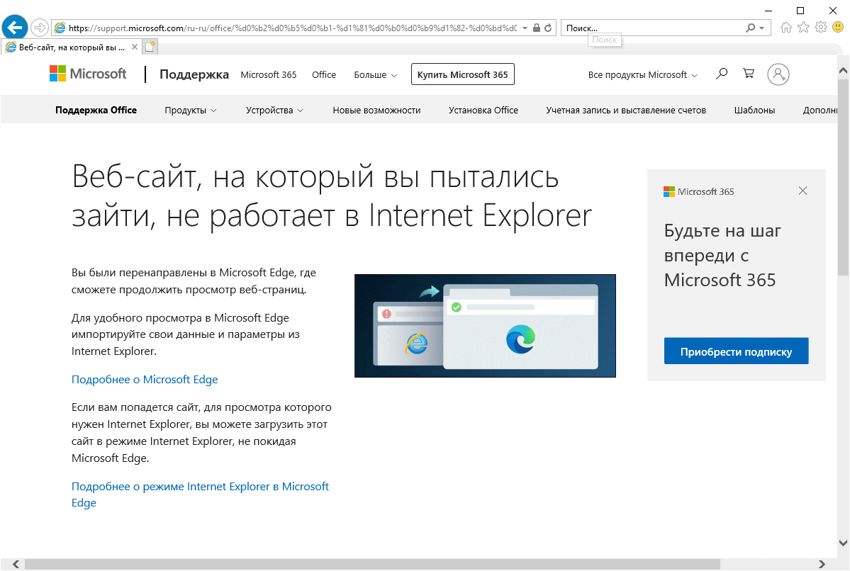850x571 pixels.
Task: Open the Все продукты Microsoft dropdown
Action: pyautogui.click(x=642, y=74)
